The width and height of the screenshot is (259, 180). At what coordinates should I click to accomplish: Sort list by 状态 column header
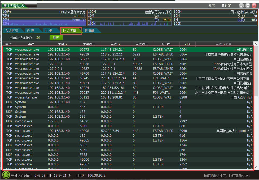pyautogui.click(x=166, y=44)
